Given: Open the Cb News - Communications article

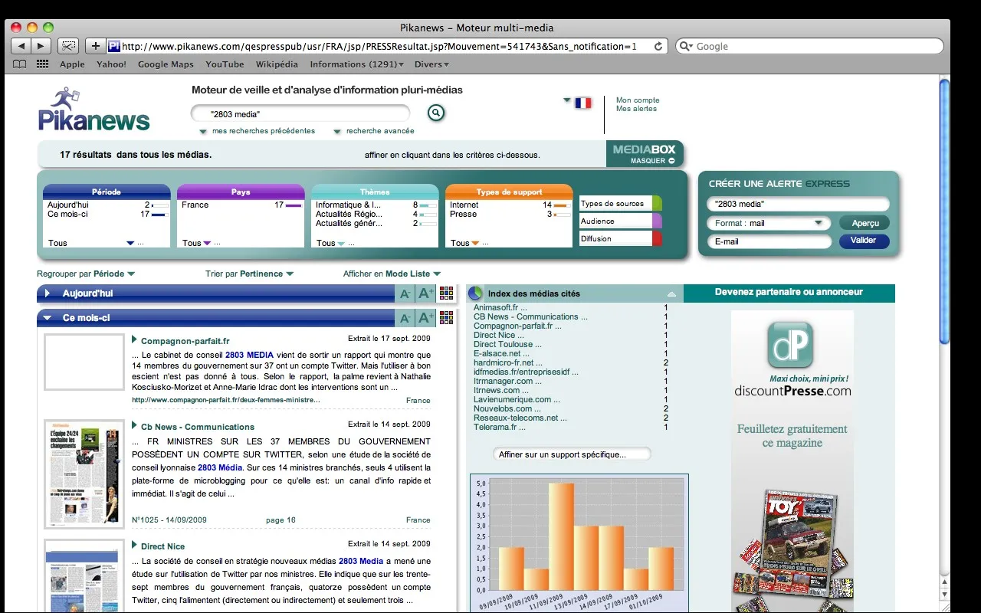Looking at the screenshot, I should coord(198,427).
